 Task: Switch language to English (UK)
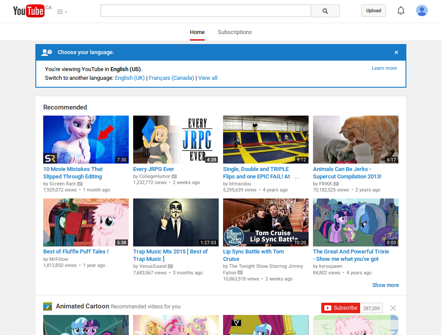tap(130, 78)
